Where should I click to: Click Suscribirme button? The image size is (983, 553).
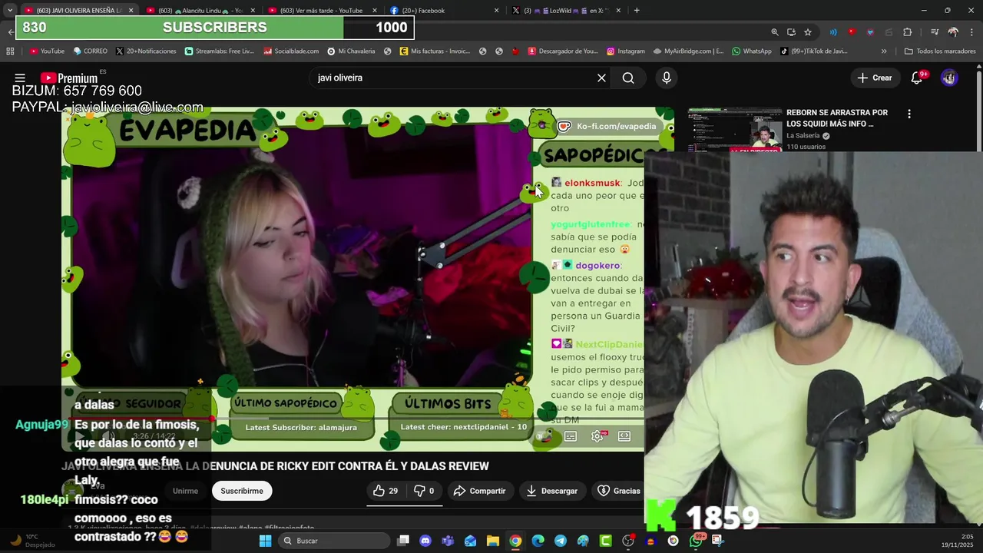tap(242, 491)
